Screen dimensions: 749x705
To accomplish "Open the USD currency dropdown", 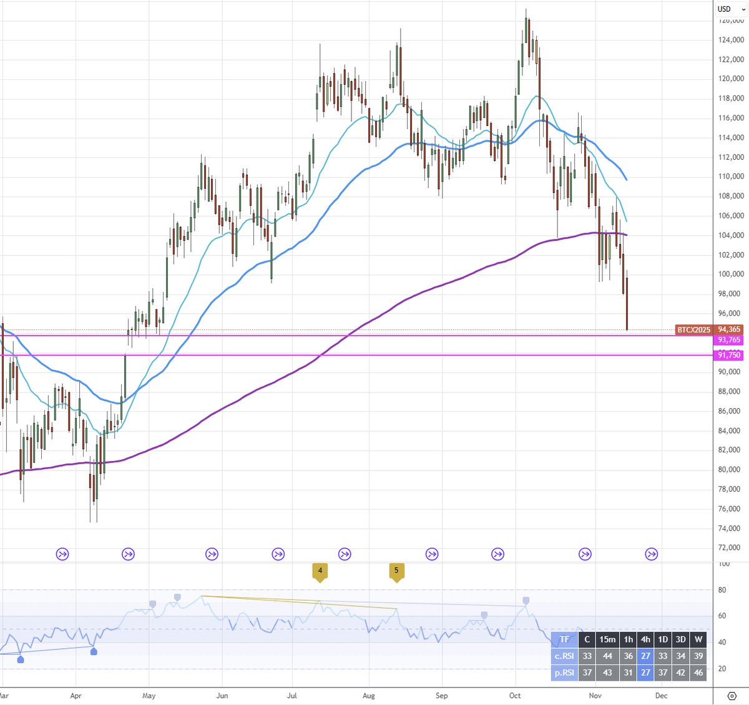I will coord(729,9).
